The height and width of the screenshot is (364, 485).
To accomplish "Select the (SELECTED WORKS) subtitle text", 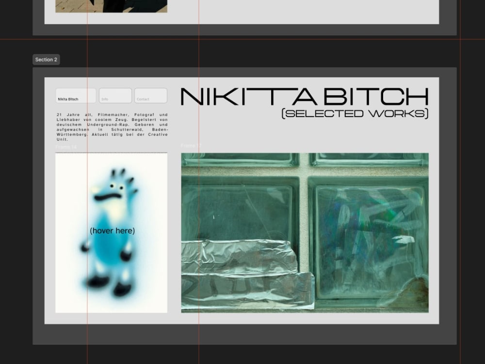I will [355, 113].
